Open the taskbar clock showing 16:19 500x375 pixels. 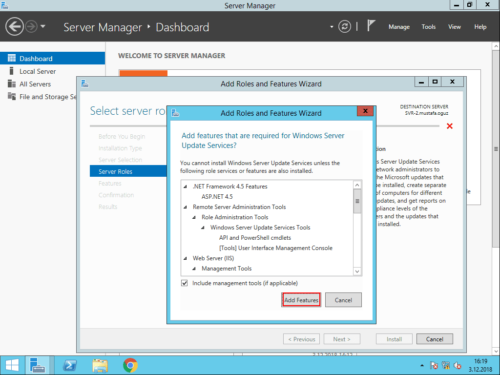(480, 365)
